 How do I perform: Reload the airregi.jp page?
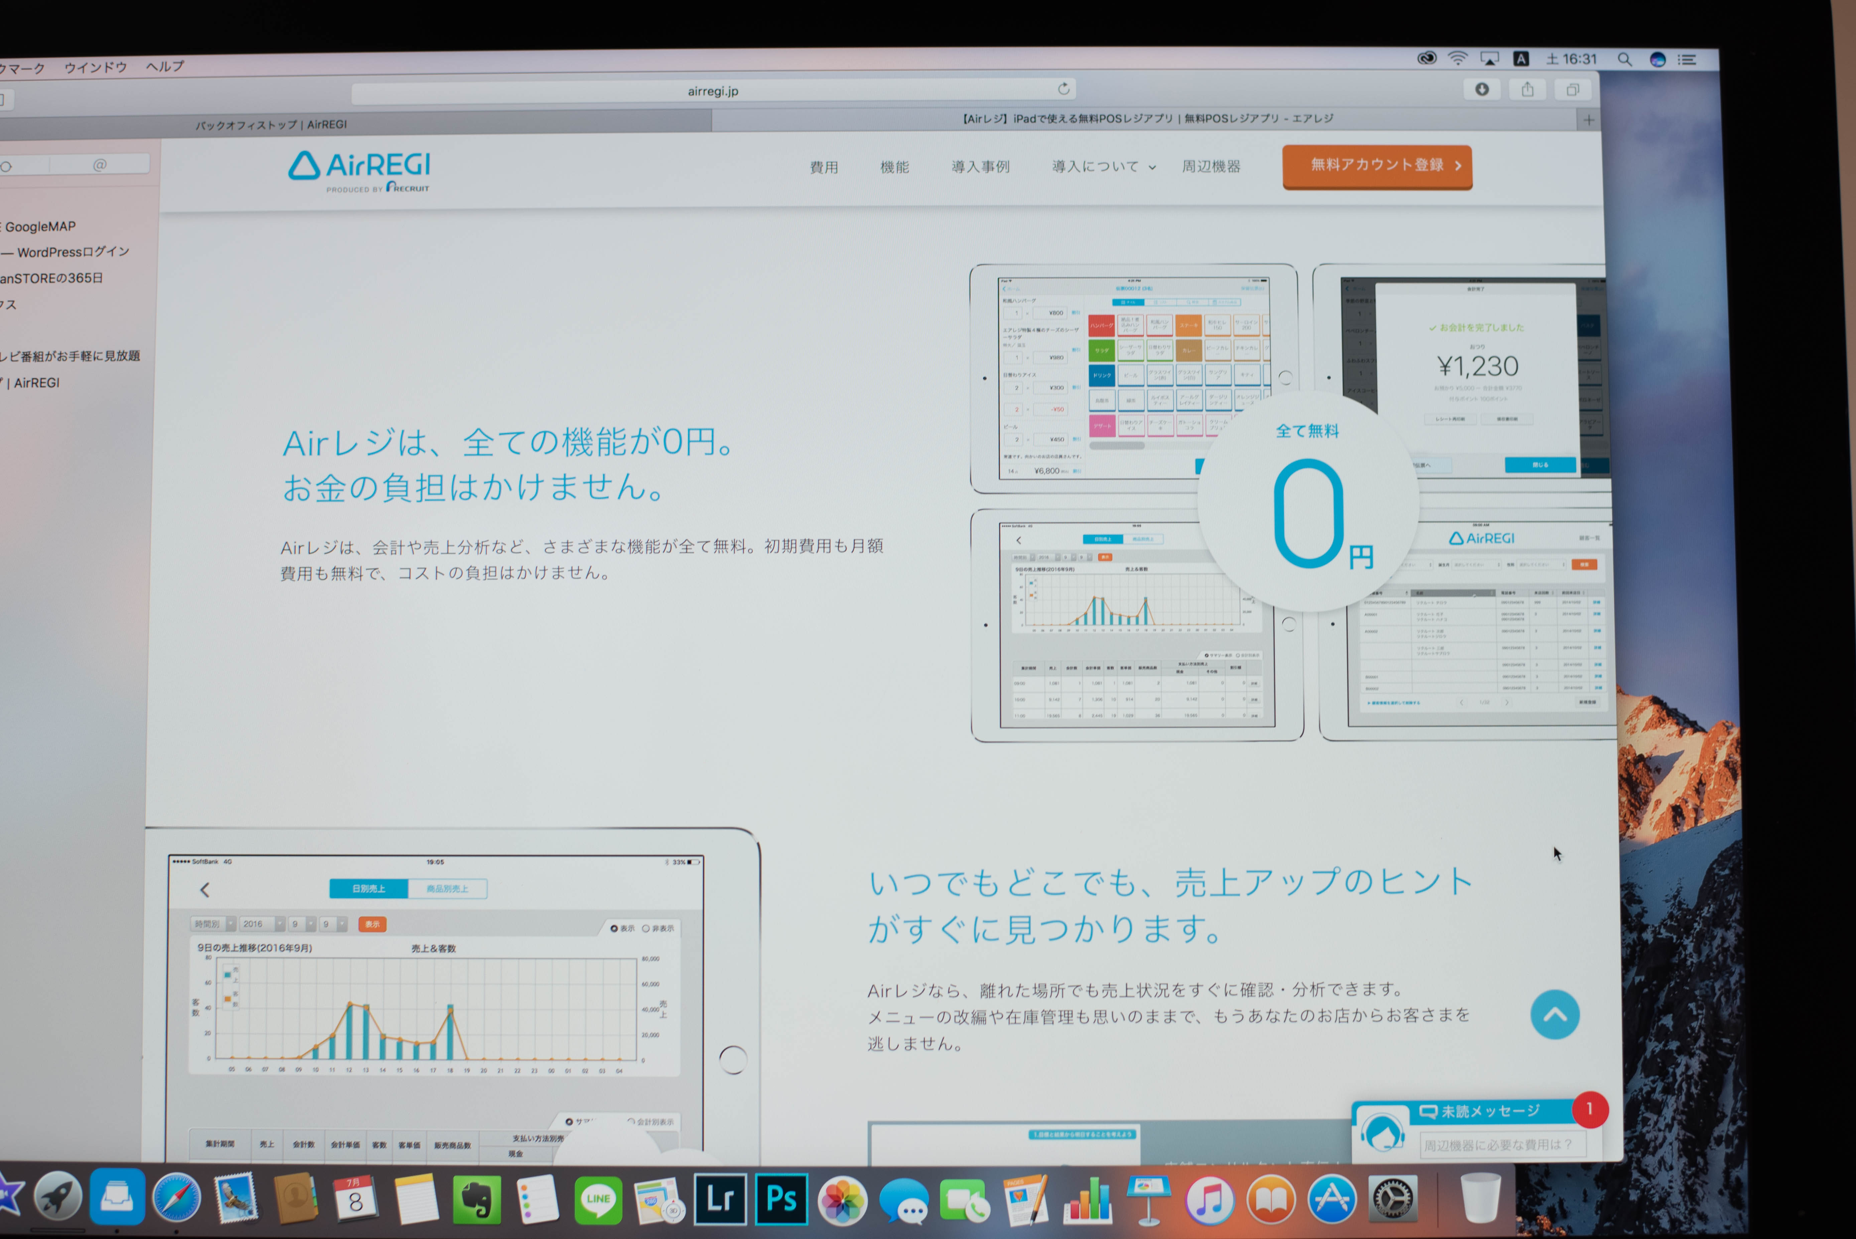(x=1064, y=89)
